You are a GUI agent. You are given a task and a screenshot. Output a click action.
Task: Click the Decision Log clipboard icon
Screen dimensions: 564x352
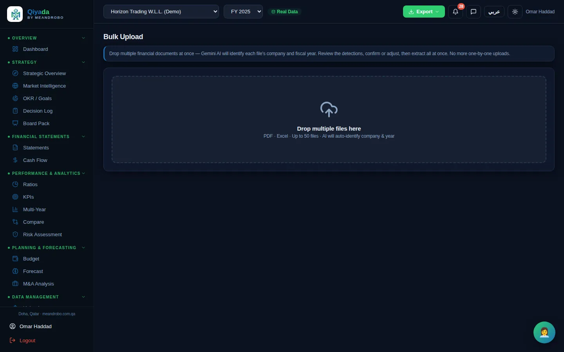coord(15,111)
